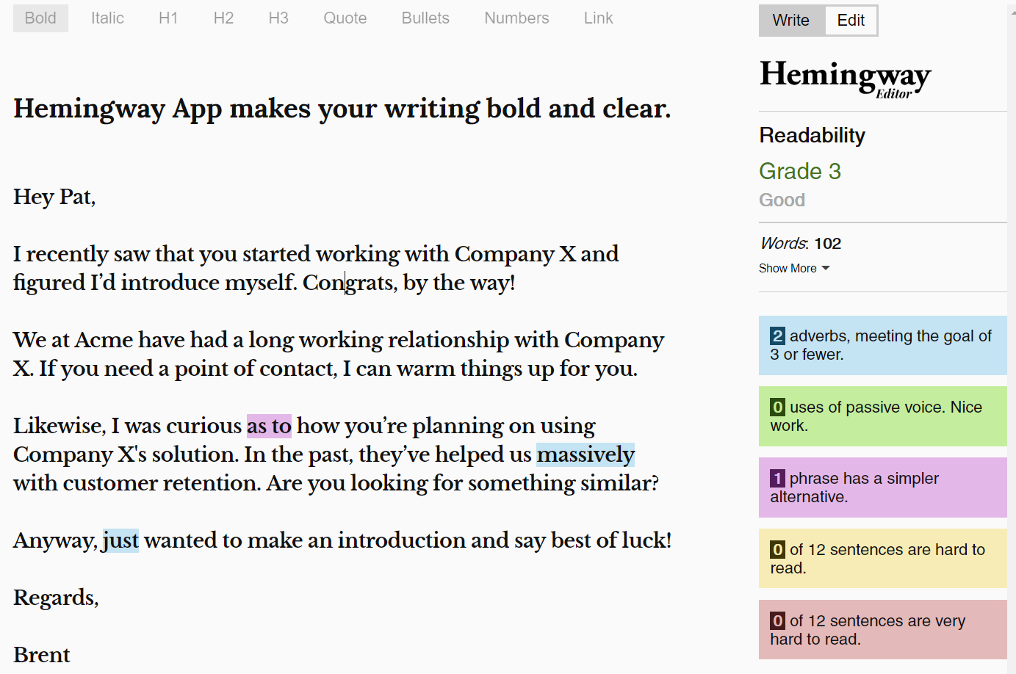Open the Show More dropdown arrow
This screenshot has height=674, width=1016.
826,269
